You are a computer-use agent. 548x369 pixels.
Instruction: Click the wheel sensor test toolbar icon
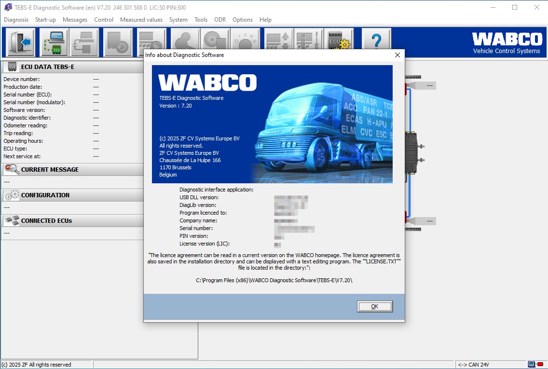[x=215, y=42]
